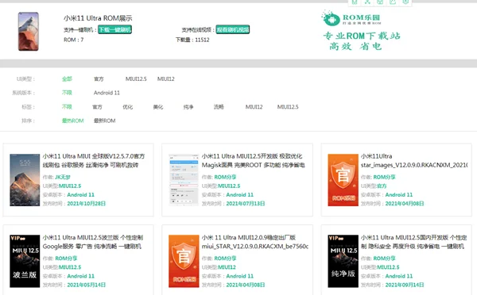Click the 下载量 : 11512 download count

(192, 40)
